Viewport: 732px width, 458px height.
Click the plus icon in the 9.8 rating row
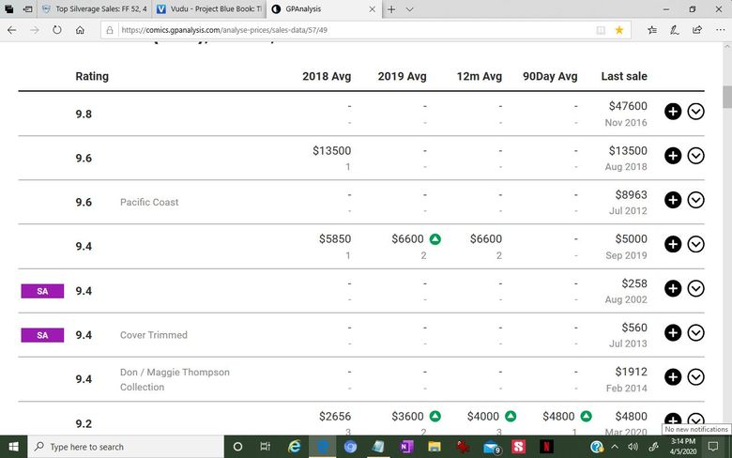(673, 112)
